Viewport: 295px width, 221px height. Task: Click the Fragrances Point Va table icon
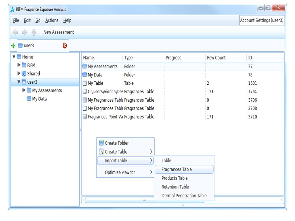tap(85, 117)
